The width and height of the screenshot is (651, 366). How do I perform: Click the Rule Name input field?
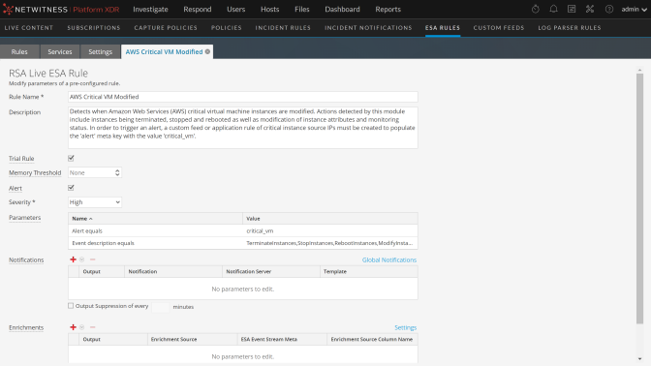click(x=243, y=97)
